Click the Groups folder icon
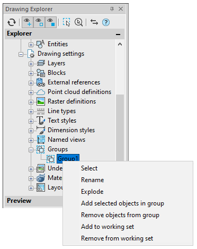197x249 pixels. [x=41, y=149]
